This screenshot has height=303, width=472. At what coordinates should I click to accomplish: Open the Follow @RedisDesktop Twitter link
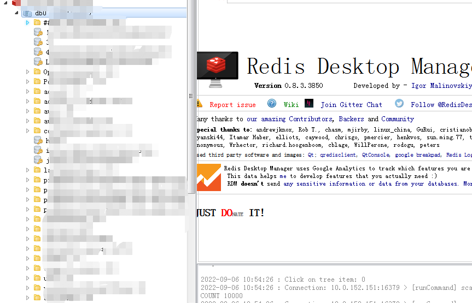tap(441, 105)
